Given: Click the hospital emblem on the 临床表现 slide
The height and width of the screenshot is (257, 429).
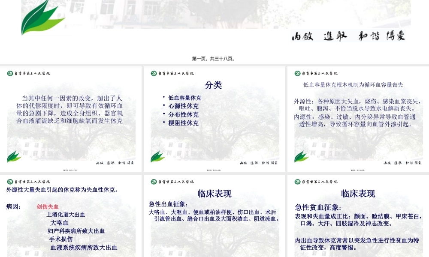Looking at the screenshot, I should click(154, 181).
